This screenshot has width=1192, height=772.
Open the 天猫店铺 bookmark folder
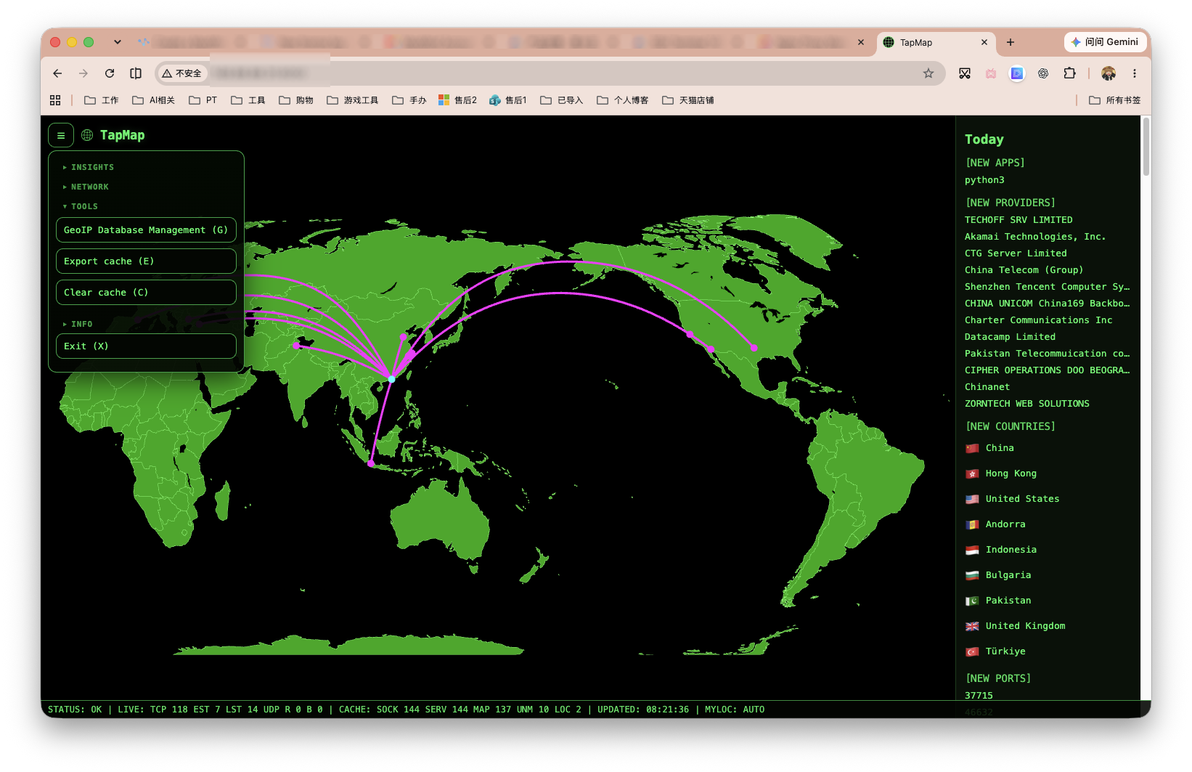click(x=688, y=100)
